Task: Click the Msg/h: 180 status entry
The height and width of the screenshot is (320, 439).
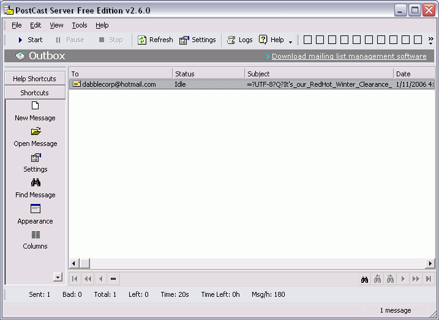Action: (269, 294)
